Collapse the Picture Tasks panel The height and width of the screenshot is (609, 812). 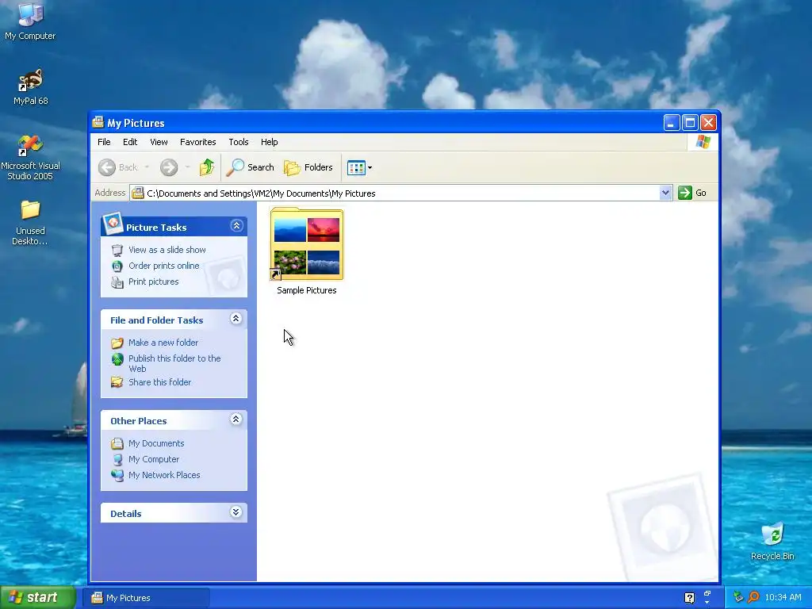(x=236, y=226)
